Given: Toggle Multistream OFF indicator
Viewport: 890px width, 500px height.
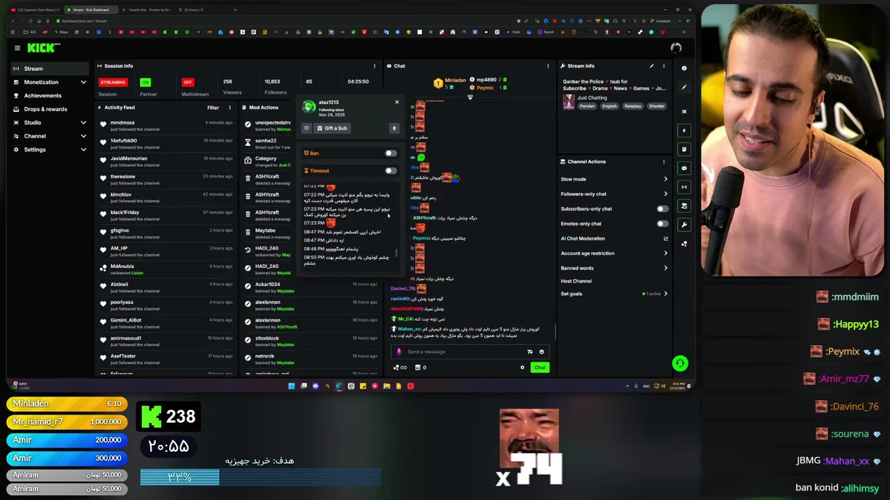Looking at the screenshot, I should pos(188,82).
